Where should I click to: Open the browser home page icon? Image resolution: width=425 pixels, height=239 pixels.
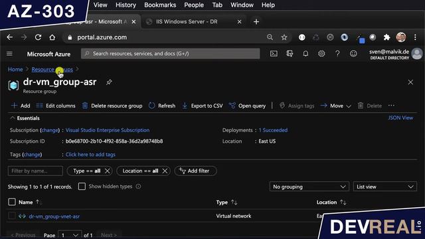click(x=52, y=37)
